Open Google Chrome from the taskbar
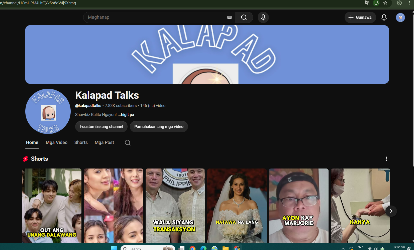 point(192,248)
